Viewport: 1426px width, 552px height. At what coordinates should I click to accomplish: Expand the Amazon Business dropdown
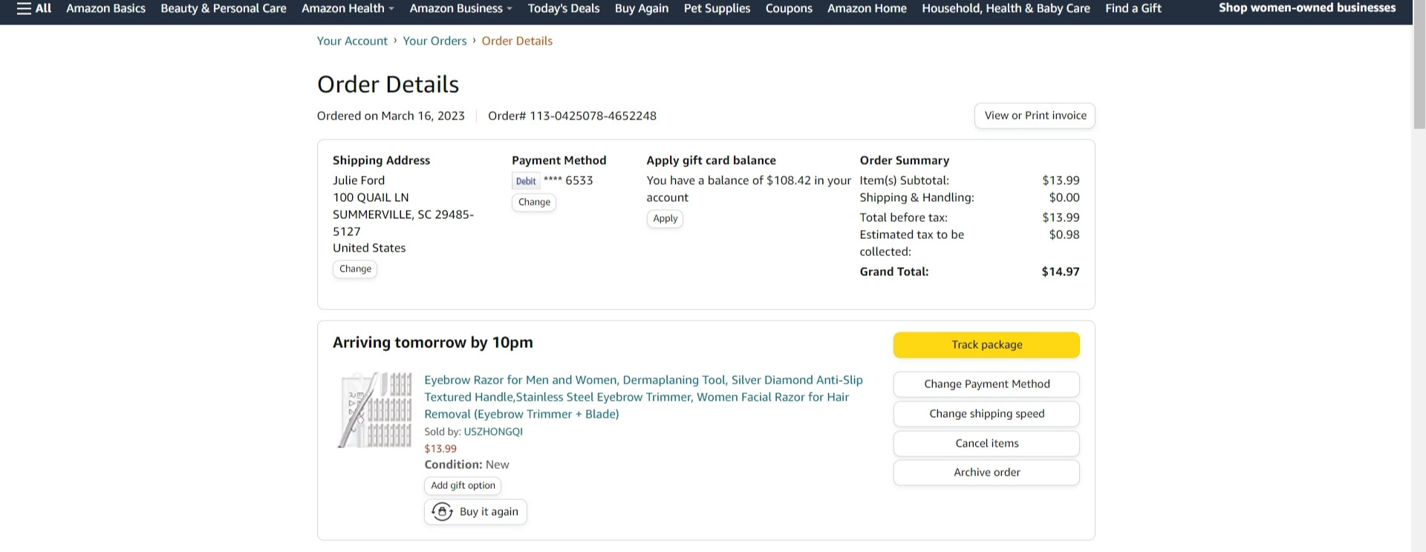point(460,8)
